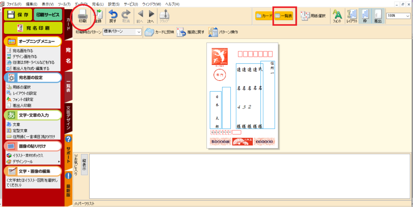Go to next card with 次へ arrow

tap(150, 15)
